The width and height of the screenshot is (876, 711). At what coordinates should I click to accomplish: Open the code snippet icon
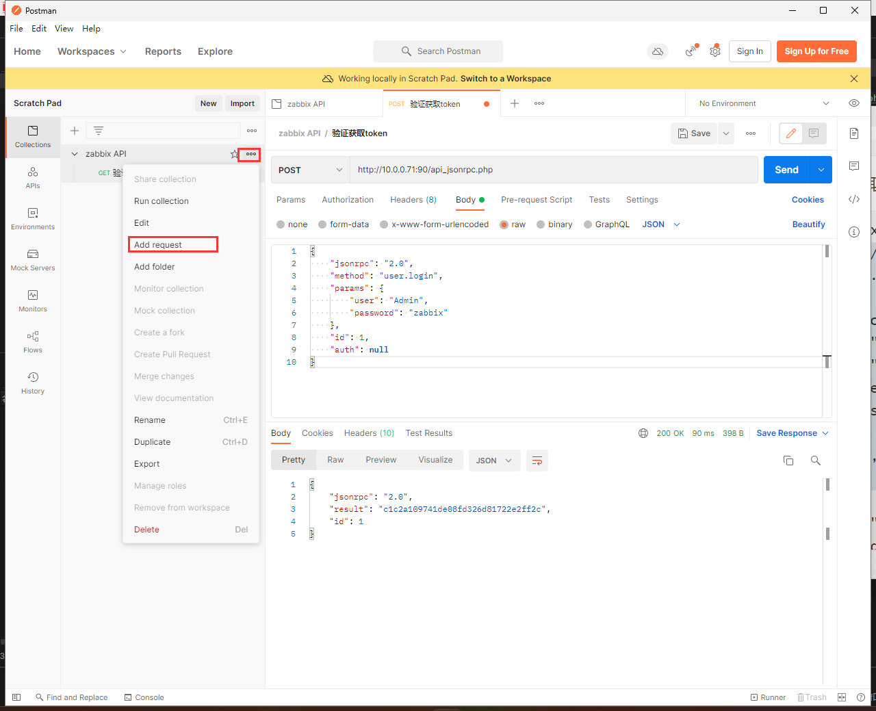pos(854,199)
